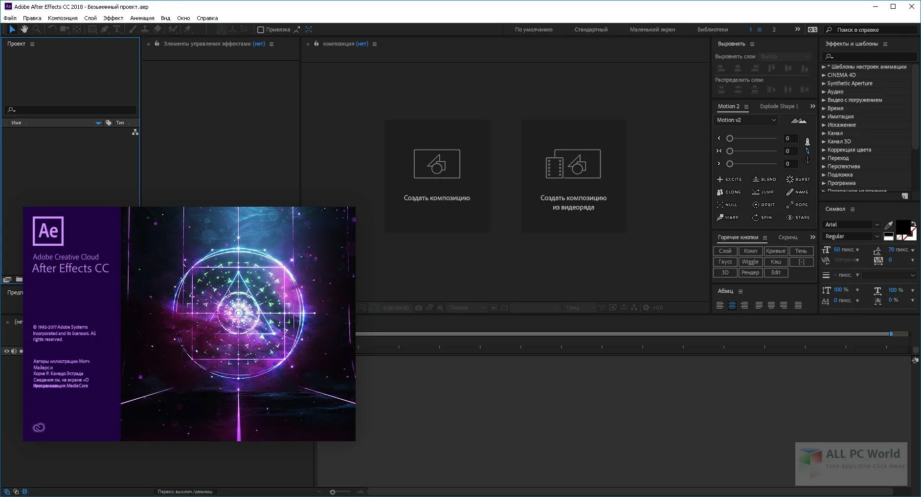Select the Pen tool
This screenshot has width=921, height=497.
[105, 29]
